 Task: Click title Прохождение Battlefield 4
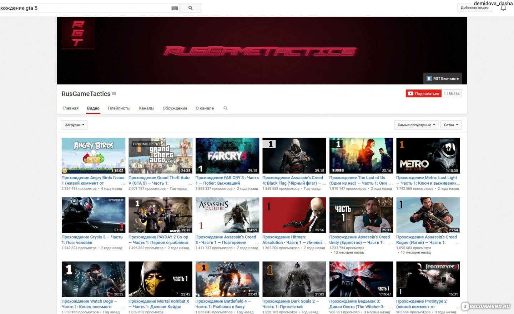(x=223, y=304)
